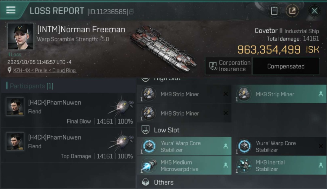This screenshot has width=327, height=189.
Task: Close the loss report window
Action: [314, 11]
